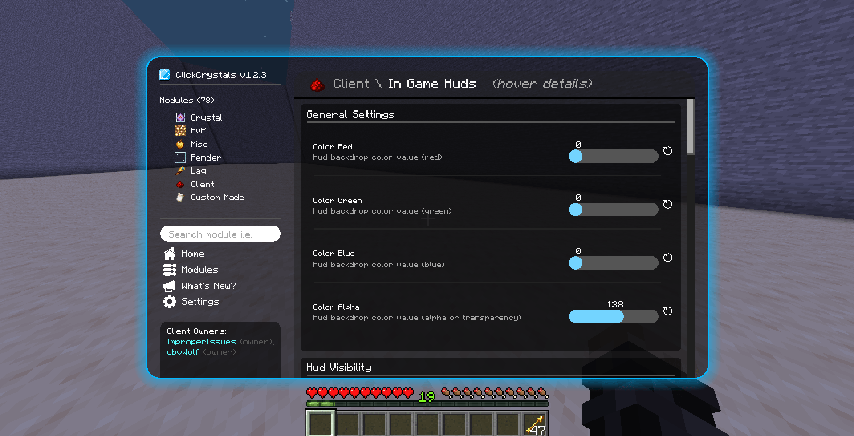This screenshot has width=854, height=436.
Task: Click the obvWolf owner link
Action: [183, 352]
